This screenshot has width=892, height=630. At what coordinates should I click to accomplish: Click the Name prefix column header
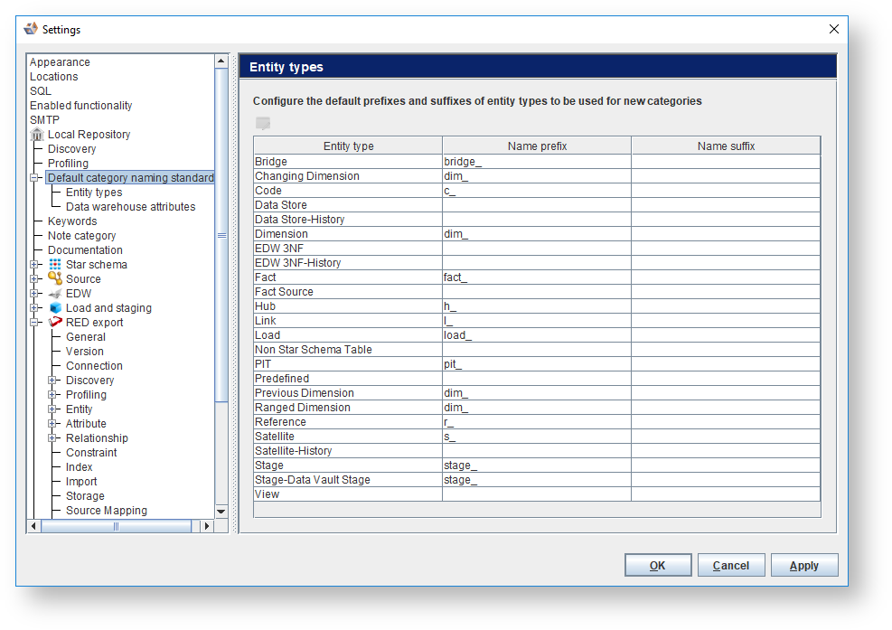point(537,146)
